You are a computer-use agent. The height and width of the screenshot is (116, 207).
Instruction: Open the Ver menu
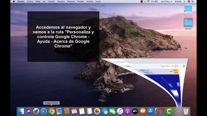(x=44, y=1)
